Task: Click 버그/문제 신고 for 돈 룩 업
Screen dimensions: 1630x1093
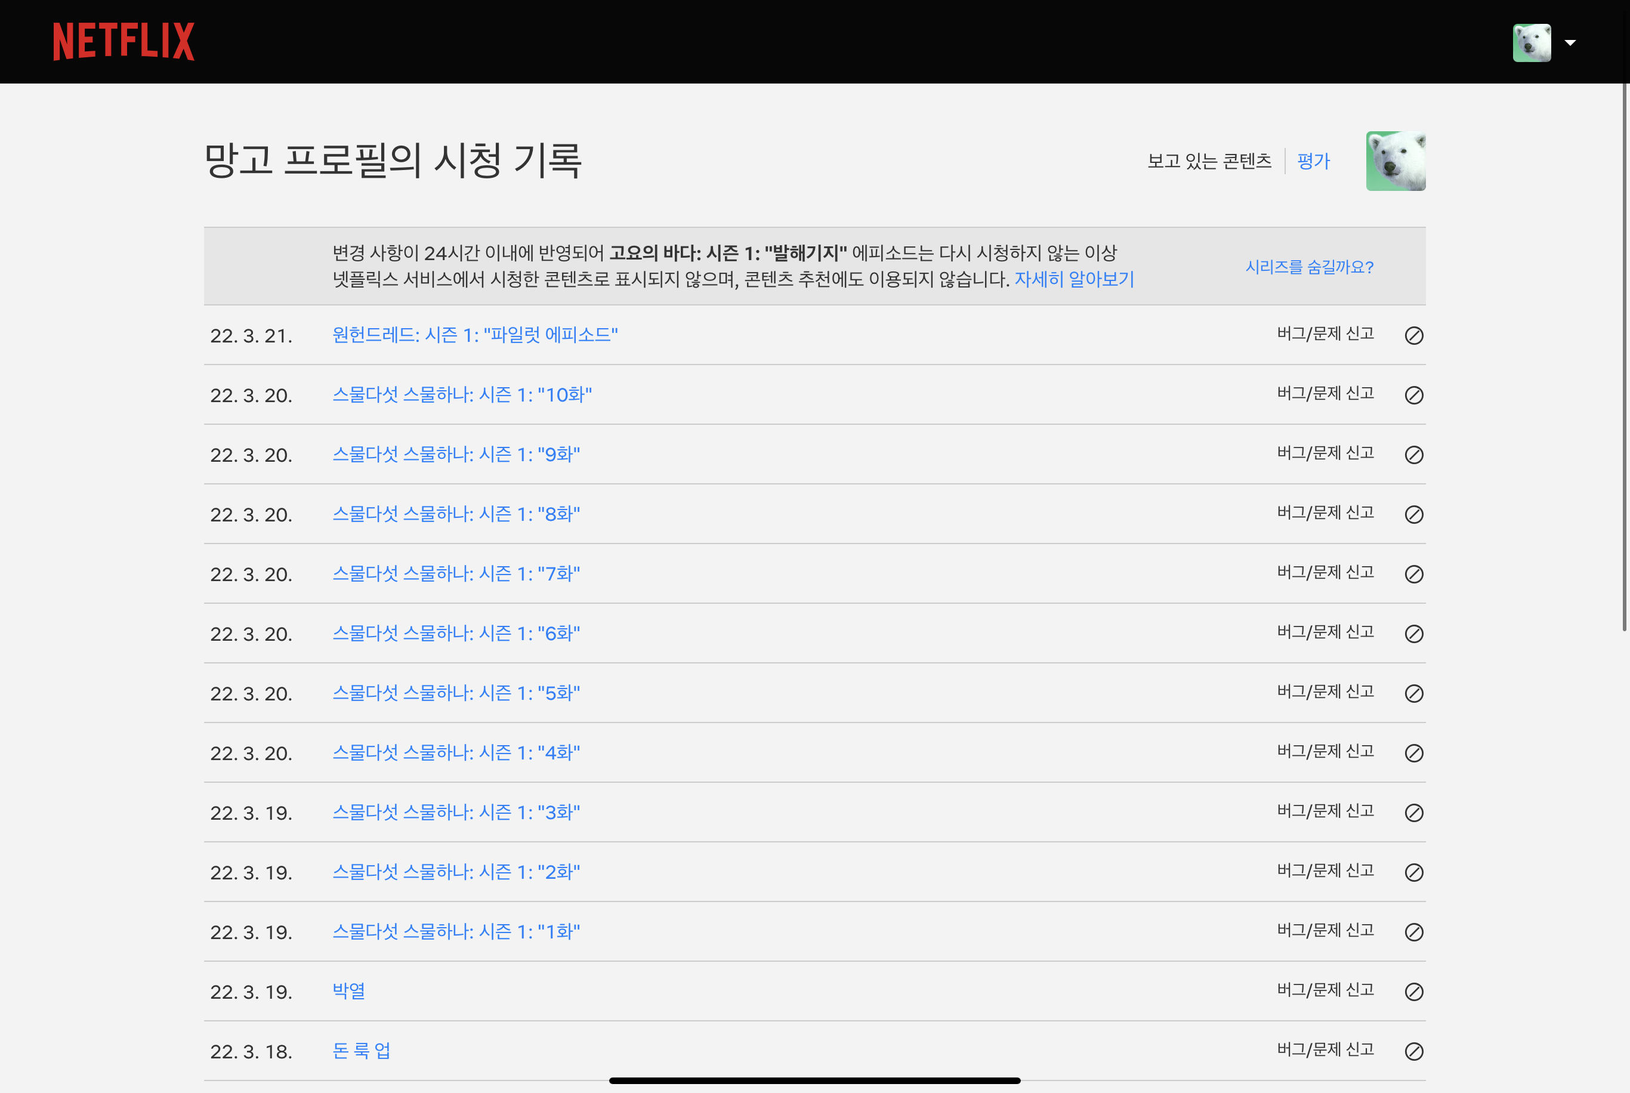Action: click(1325, 1049)
